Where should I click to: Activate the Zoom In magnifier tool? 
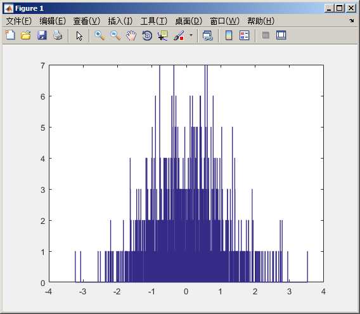point(100,36)
